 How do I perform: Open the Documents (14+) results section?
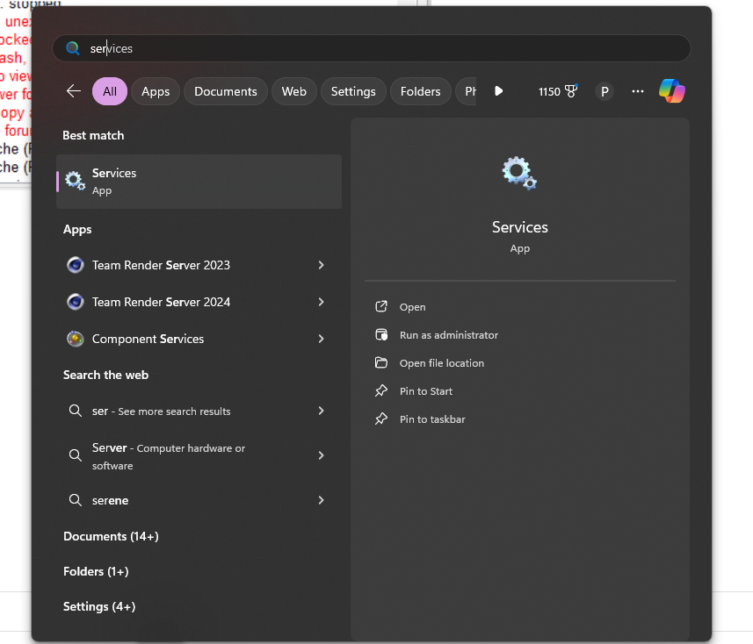[x=111, y=536]
